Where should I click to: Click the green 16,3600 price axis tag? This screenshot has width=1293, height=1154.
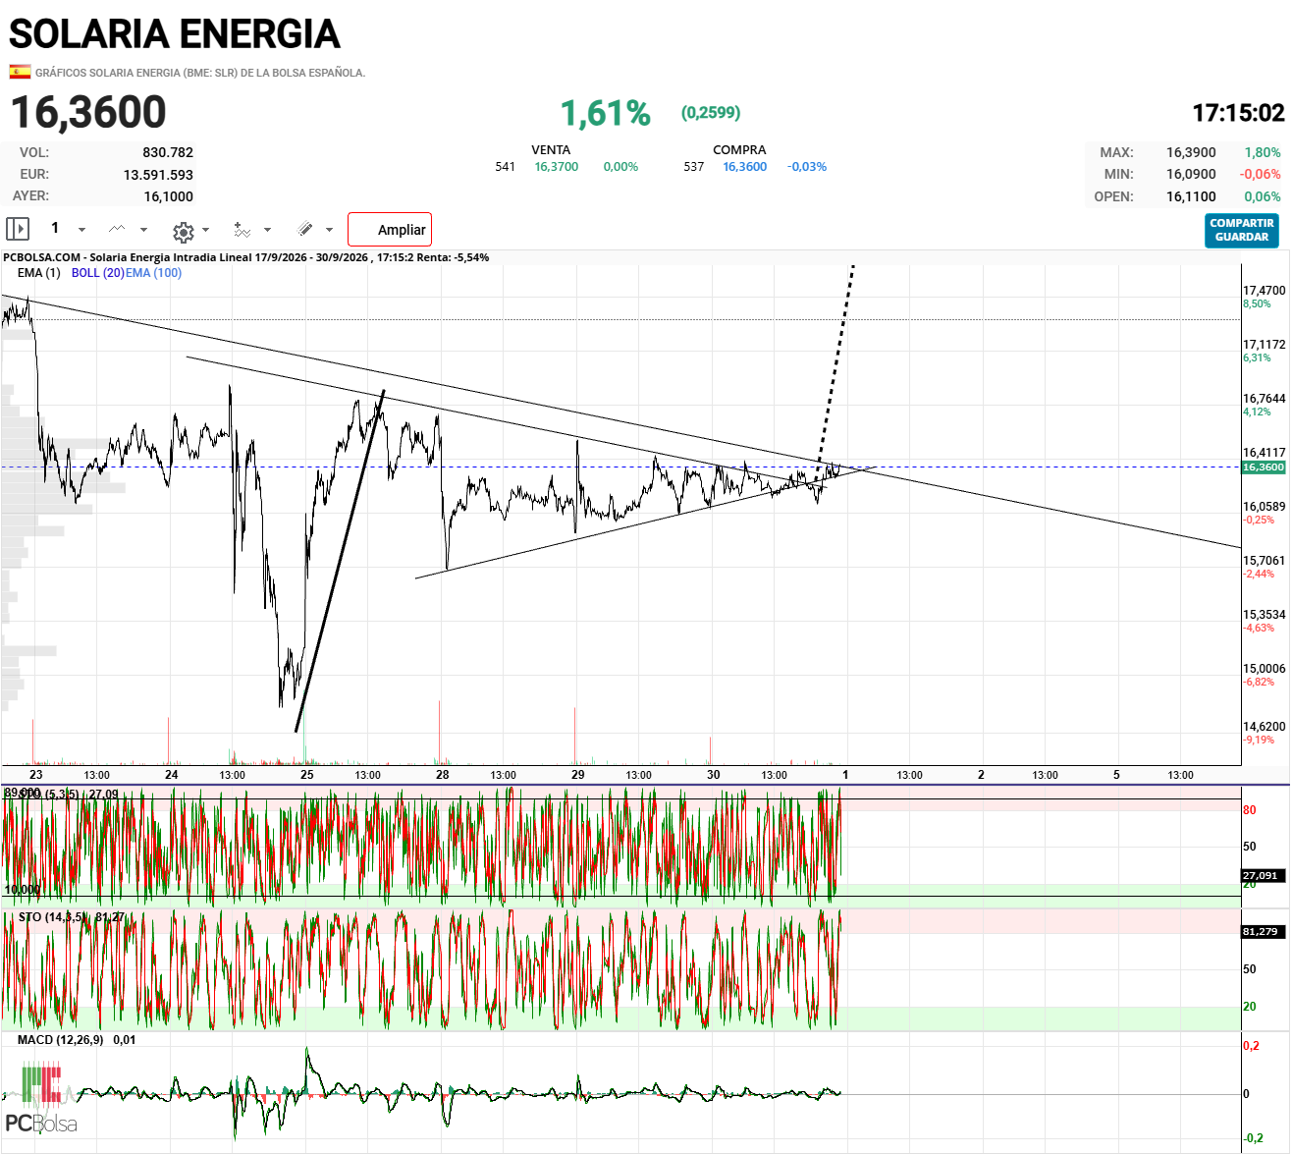point(1264,467)
